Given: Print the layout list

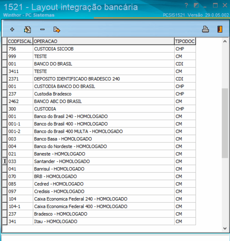Looking at the screenshot, I should [206, 29].
